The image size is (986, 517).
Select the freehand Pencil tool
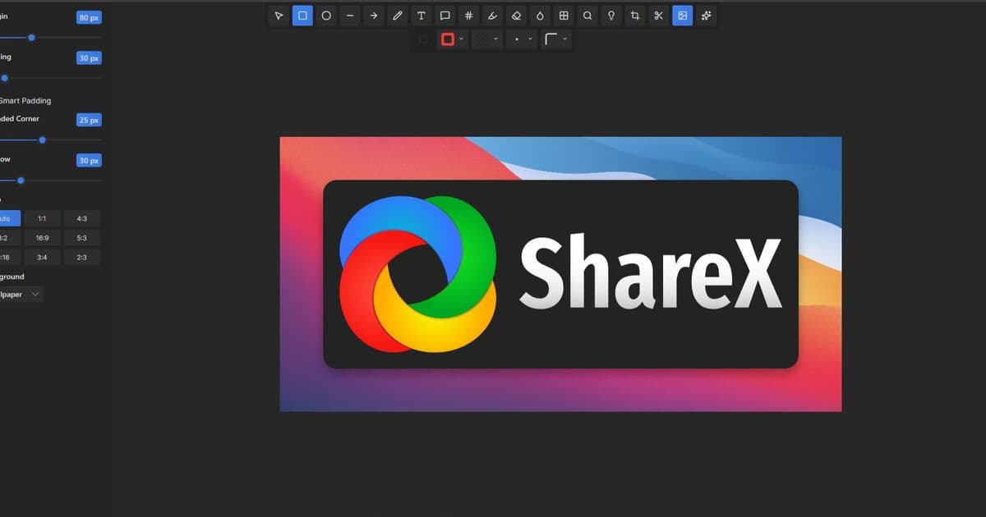pos(398,16)
